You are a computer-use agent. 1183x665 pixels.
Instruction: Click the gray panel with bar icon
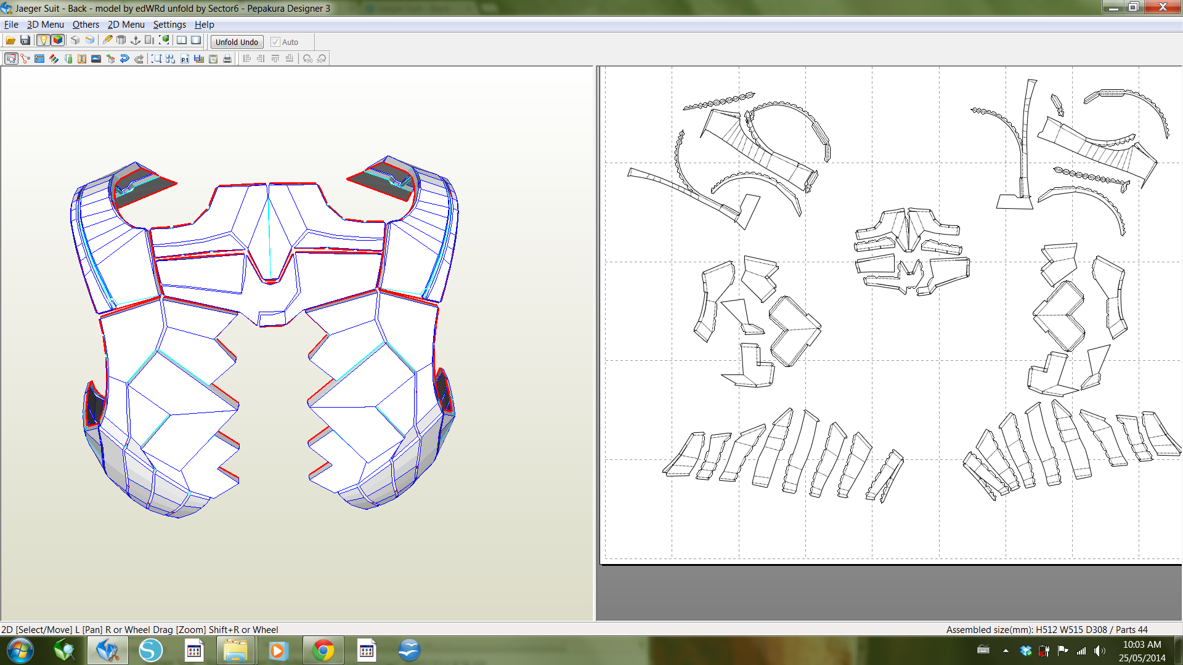pos(150,41)
